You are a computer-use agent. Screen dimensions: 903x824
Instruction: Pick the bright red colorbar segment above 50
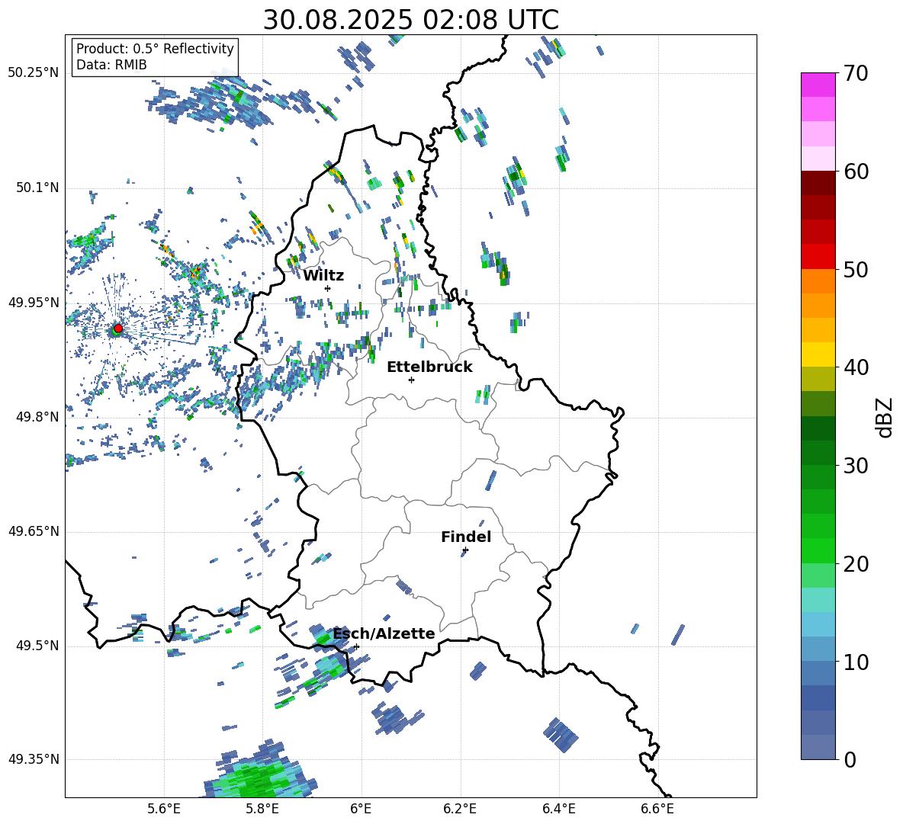point(818,257)
